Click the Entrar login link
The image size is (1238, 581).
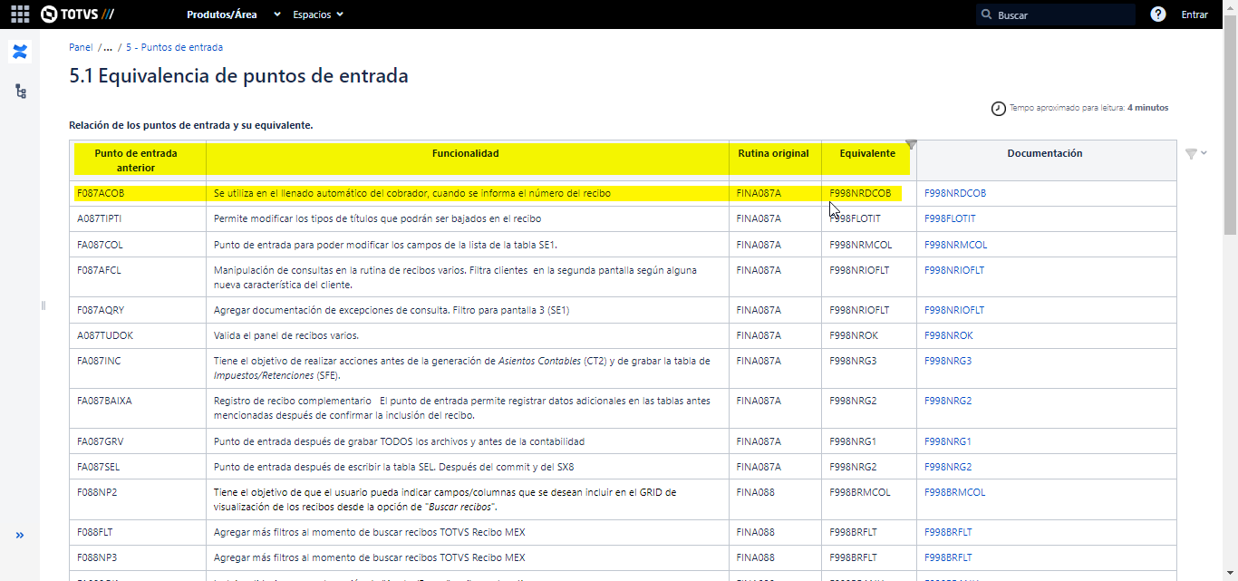pyautogui.click(x=1194, y=15)
